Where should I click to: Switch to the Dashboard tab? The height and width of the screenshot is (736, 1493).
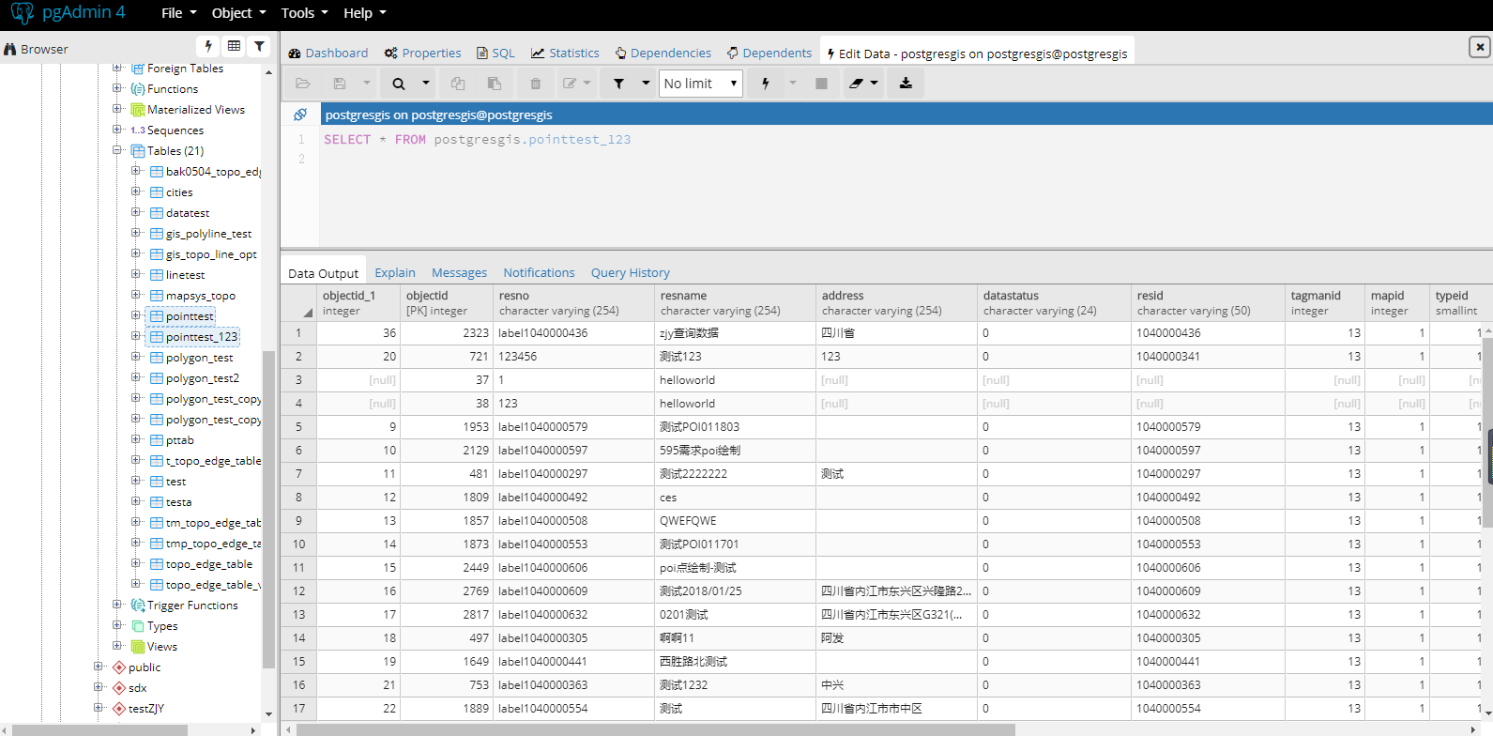click(x=328, y=53)
